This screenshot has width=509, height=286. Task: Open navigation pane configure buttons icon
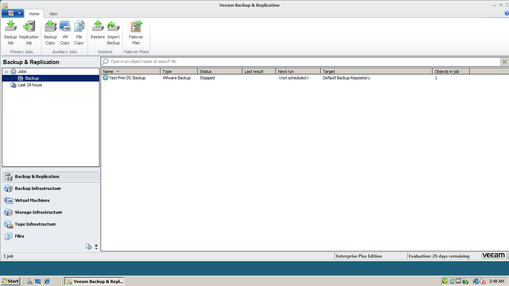pyautogui.click(x=89, y=246)
